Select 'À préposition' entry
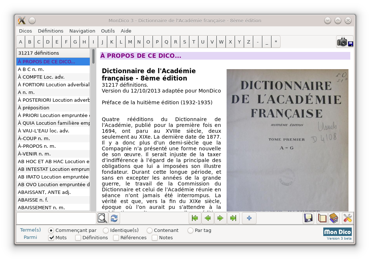The image size is (370, 259). [x=53, y=108]
